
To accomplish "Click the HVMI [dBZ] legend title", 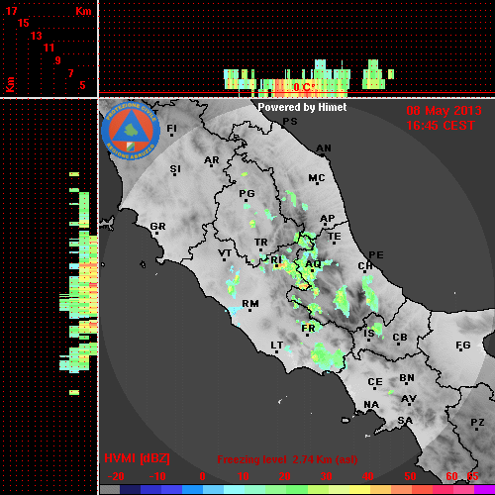I will tap(137, 458).
